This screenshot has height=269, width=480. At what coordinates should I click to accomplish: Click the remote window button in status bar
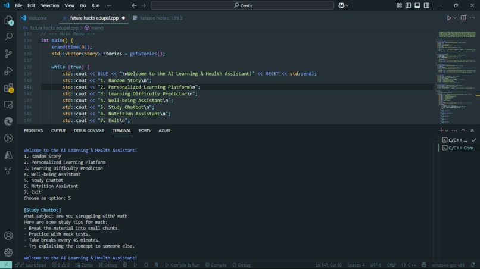(6, 265)
